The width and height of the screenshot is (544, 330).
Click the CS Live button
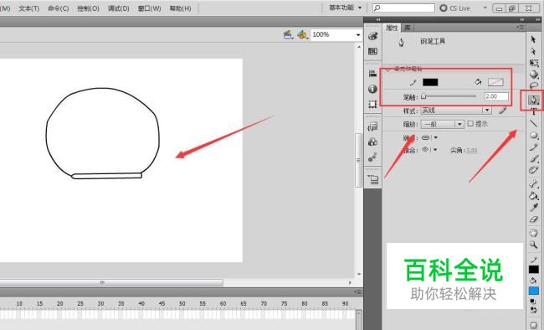454,8
